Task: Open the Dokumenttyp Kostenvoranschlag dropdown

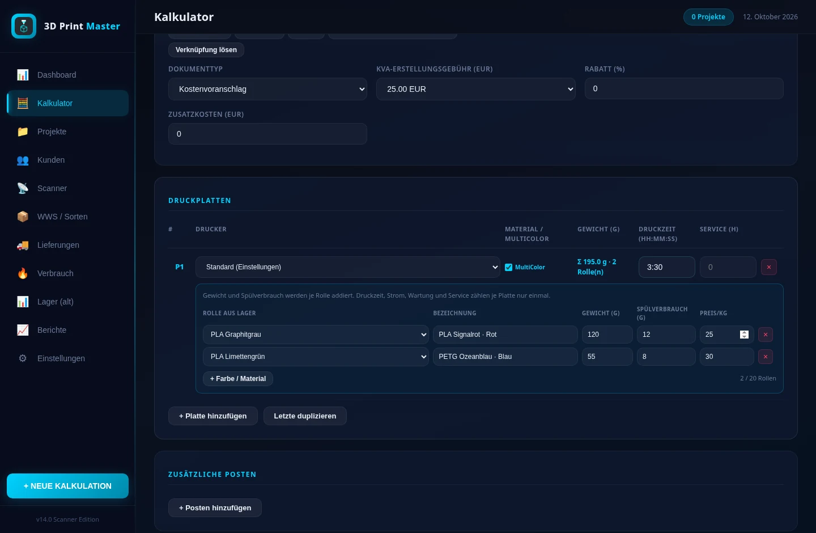Action: point(267,89)
